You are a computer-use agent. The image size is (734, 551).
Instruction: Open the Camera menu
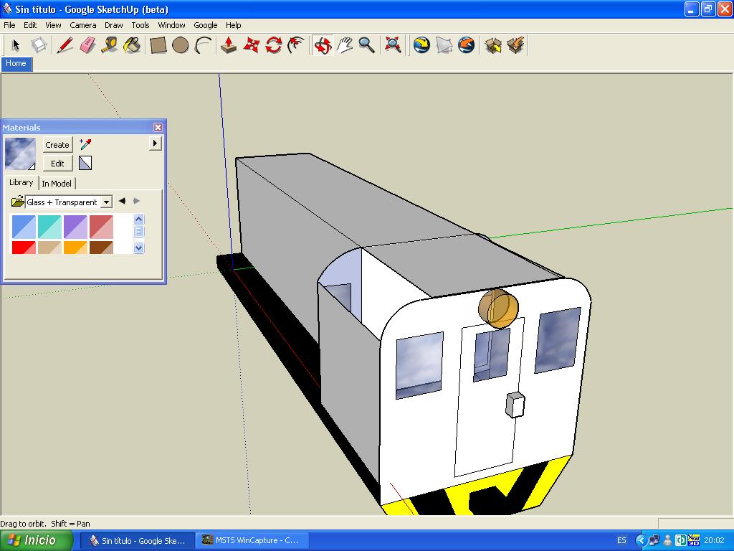83,25
